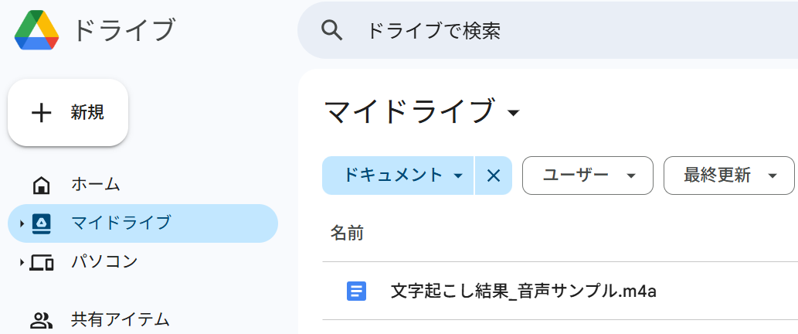Expand the パソコン tree arrow in sidebar

click(22, 263)
